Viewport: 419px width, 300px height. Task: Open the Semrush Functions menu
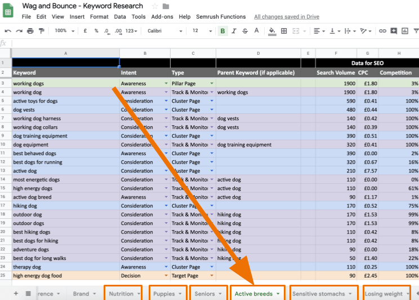(x=221, y=17)
